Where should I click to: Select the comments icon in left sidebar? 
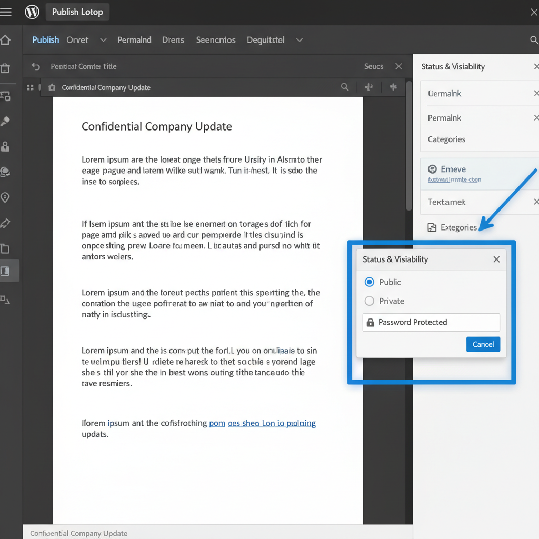click(x=6, y=172)
